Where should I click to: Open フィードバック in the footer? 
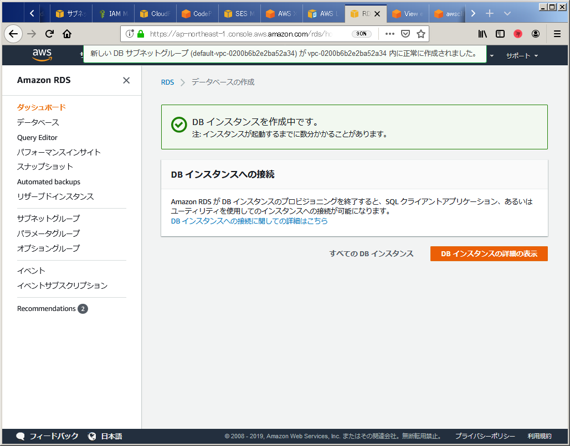click(x=54, y=436)
